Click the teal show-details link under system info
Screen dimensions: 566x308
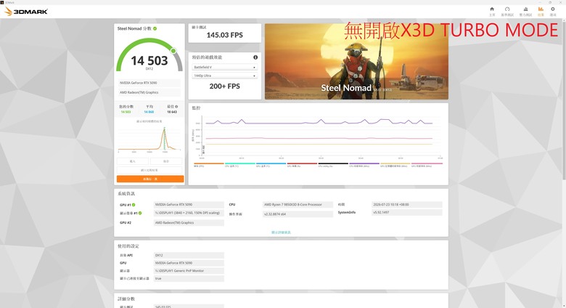click(281, 232)
